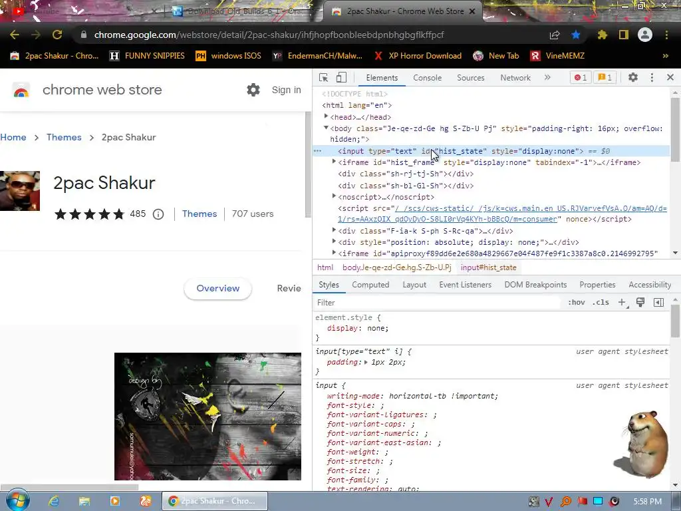The height and width of the screenshot is (511, 681).
Task: Toggle the browser side panel icon
Action: 624,35
